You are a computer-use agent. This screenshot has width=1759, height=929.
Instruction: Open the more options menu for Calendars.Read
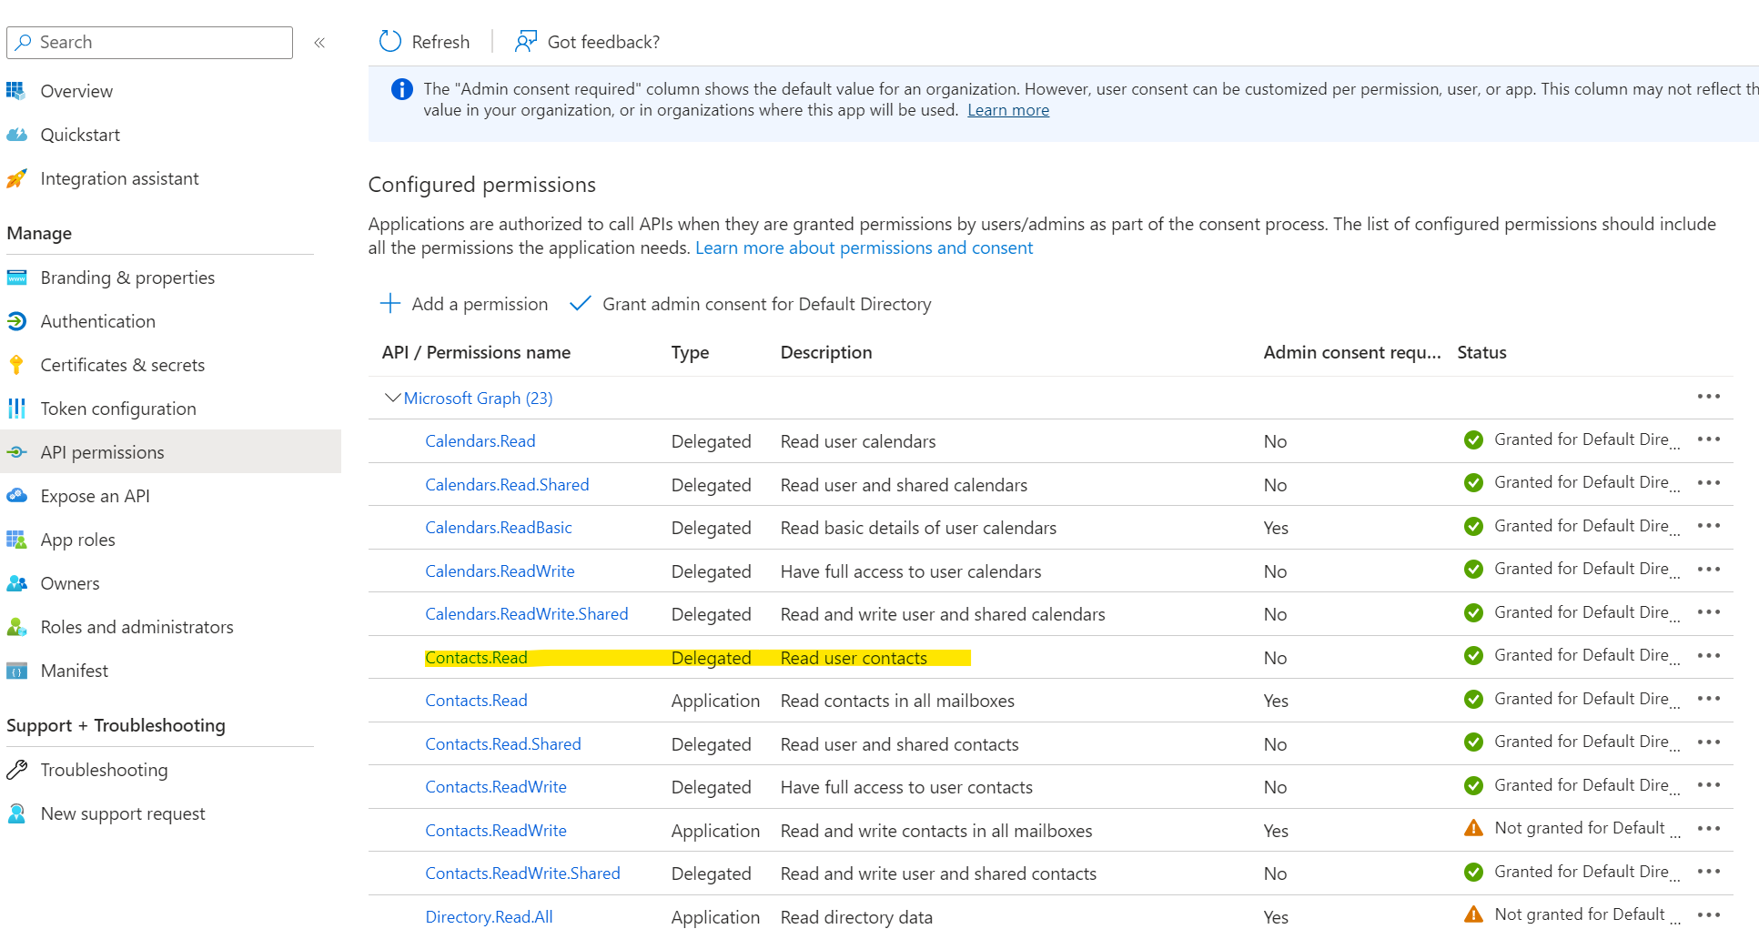point(1708,439)
